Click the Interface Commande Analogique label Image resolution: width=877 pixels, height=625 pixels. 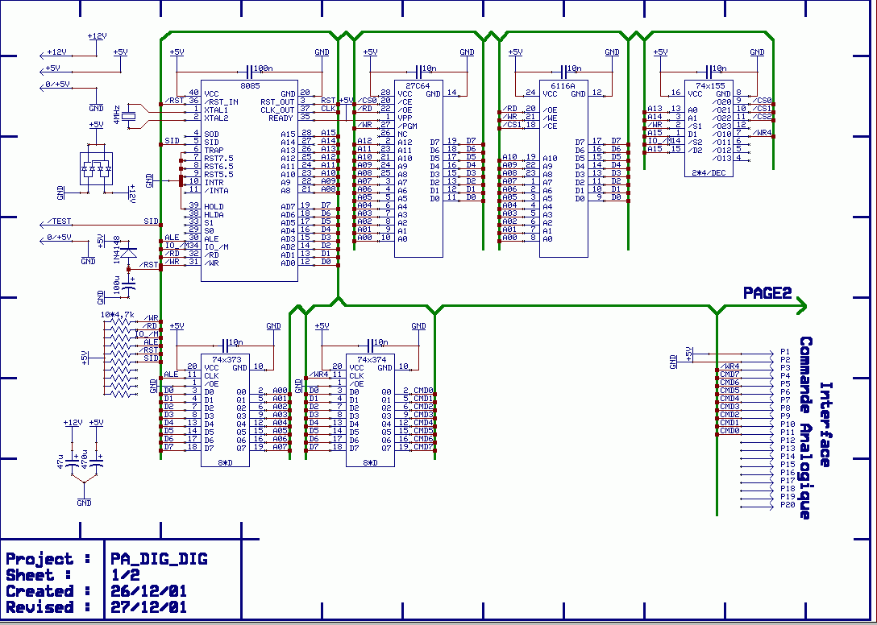click(814, 427)
